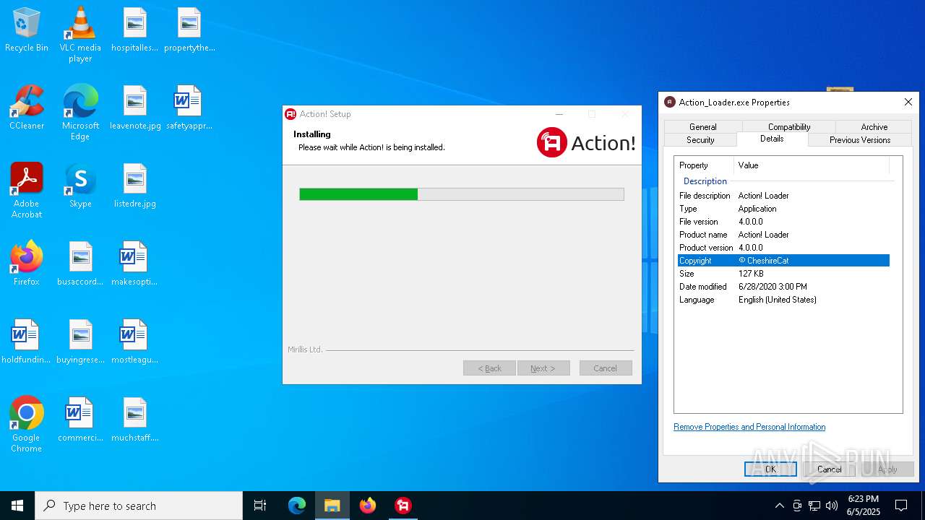Image resolution: width=925 pixels, height=520 pixels.
Task: Open the volume tray icon
Action: point(832,506)
